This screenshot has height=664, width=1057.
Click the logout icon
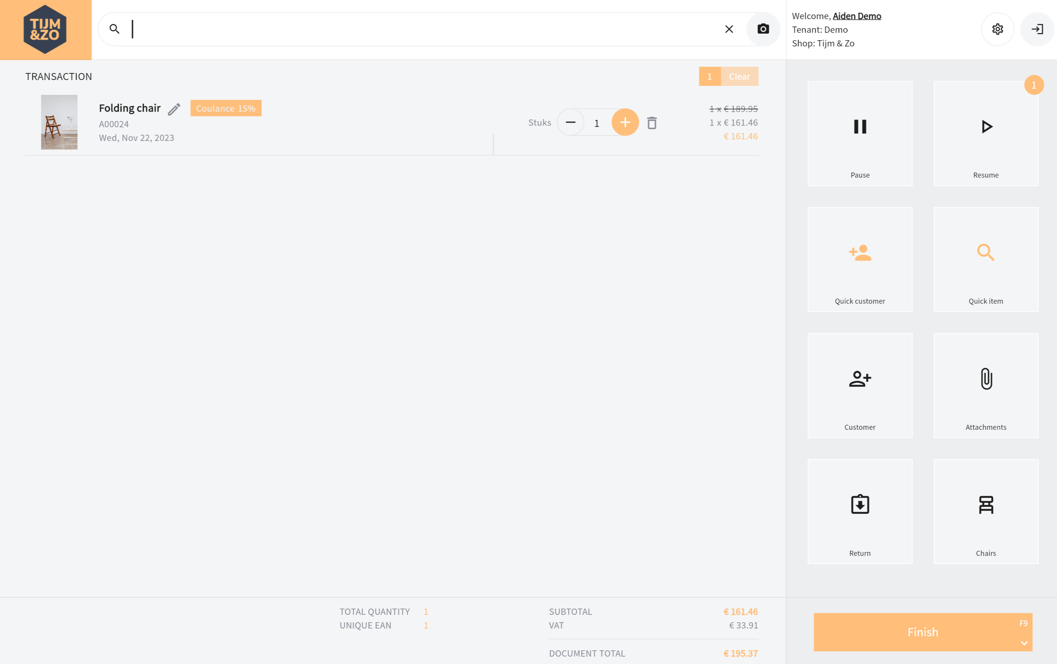(x=1037, y=29)
